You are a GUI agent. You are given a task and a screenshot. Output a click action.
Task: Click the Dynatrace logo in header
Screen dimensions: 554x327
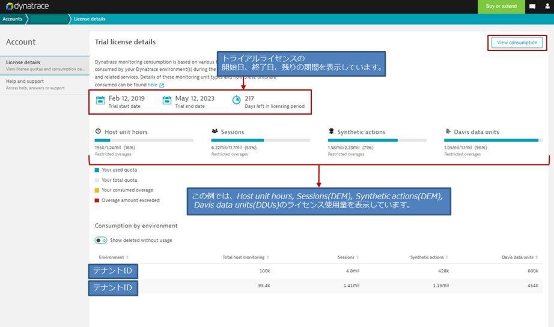pos(27,7)
